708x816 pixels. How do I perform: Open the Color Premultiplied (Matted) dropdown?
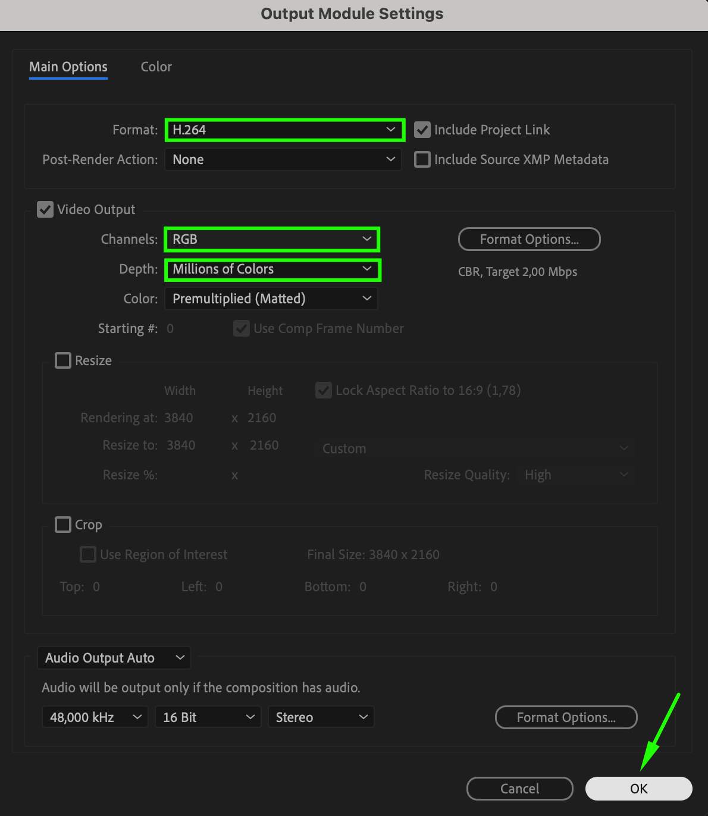[x=271, y=299]
